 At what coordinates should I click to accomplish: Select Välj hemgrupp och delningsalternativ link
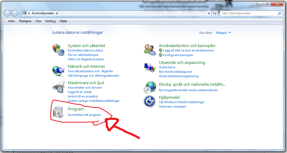[94, 76]
